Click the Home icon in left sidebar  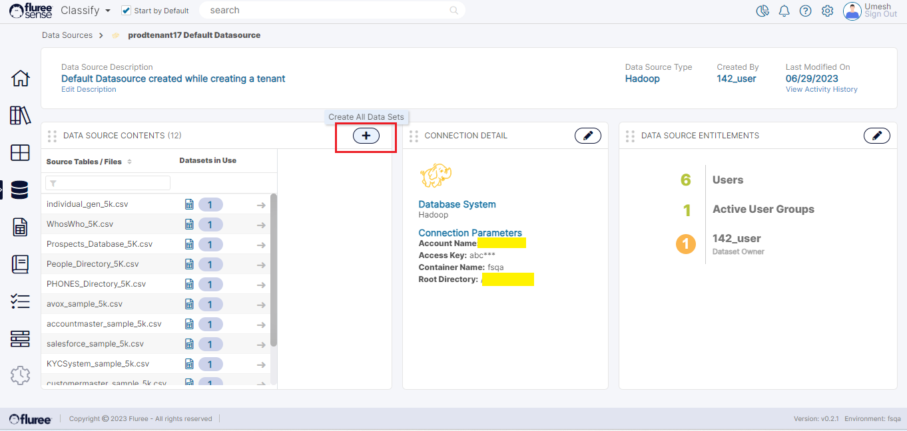pos(20,78)
